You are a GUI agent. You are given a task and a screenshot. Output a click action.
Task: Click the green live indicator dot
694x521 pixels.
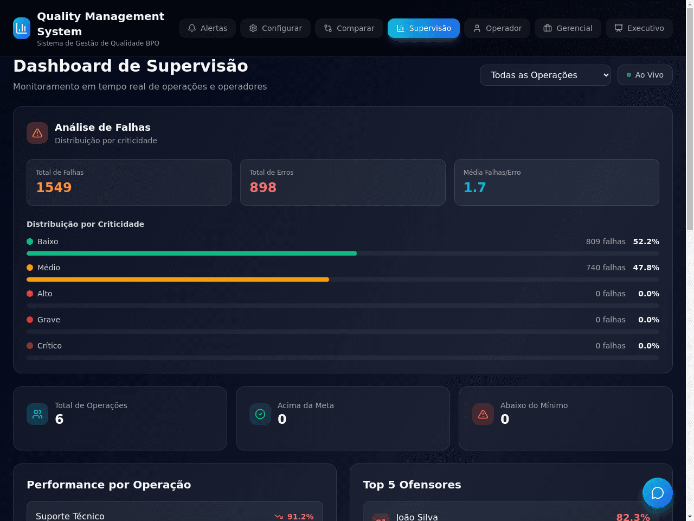coord(629,75)
